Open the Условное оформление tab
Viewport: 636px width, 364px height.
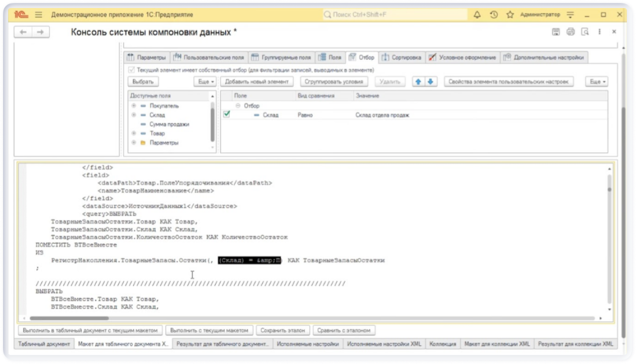[463, 57]
